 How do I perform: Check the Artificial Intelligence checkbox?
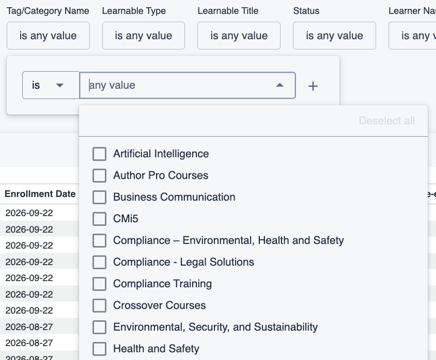point(99,154)
